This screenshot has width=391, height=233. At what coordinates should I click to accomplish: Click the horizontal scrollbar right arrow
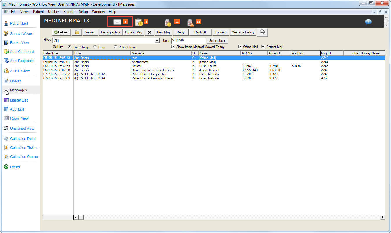tap(383, 217)
